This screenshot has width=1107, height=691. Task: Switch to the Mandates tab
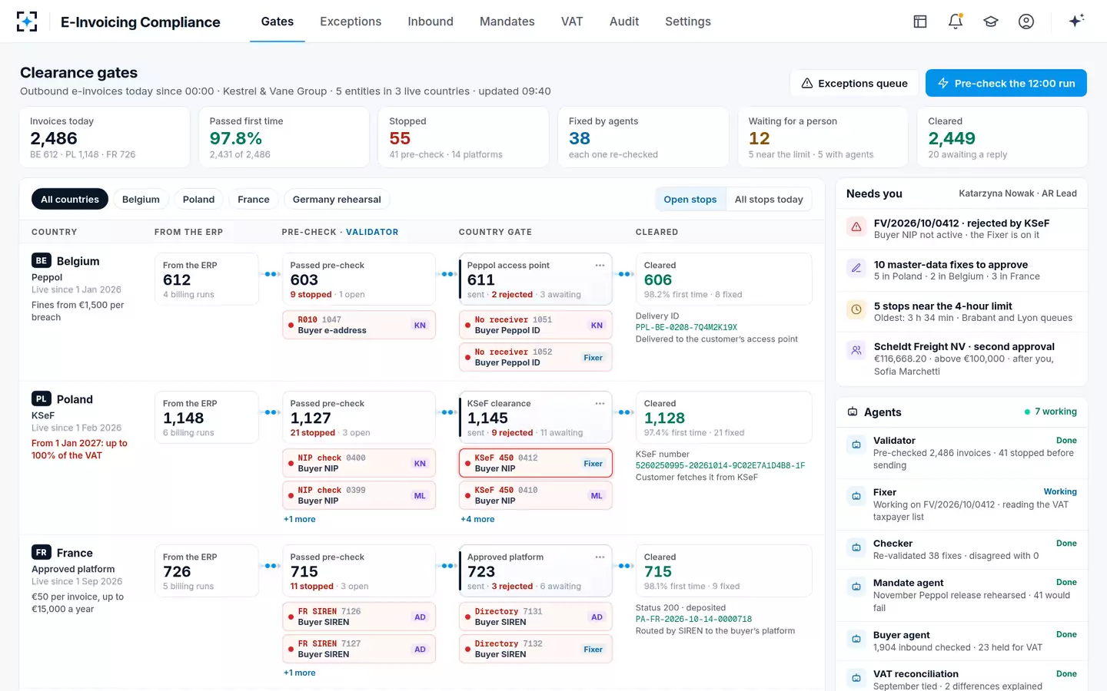507,21
